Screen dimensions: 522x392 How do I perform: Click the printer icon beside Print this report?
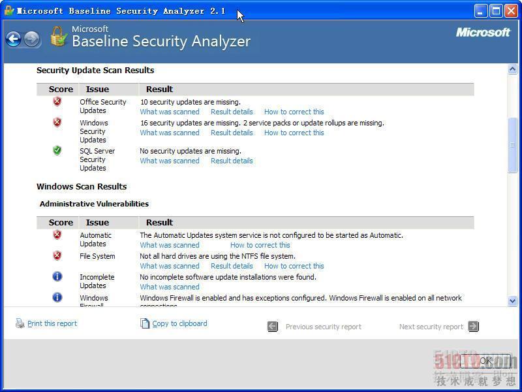point(20,323)
